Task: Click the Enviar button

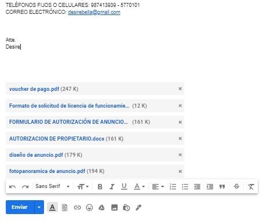Action: click(20, 207)
